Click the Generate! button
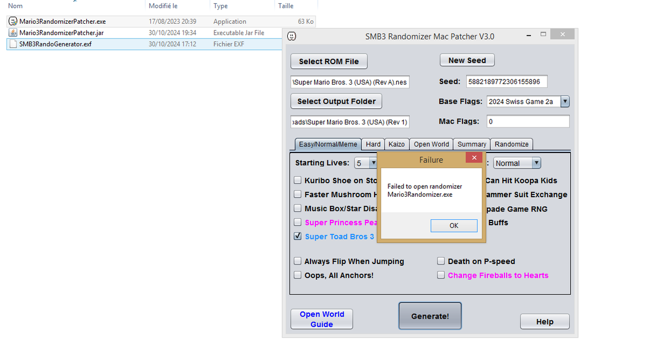 (430, 316)
